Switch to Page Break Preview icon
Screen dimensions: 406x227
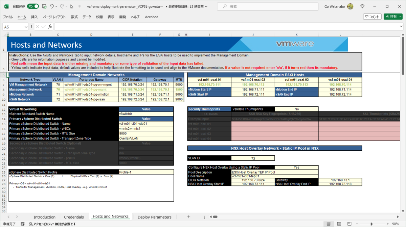(349, 224)
